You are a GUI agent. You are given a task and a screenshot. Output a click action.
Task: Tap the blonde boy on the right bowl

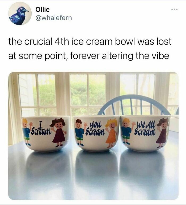(x=126, y=131)
